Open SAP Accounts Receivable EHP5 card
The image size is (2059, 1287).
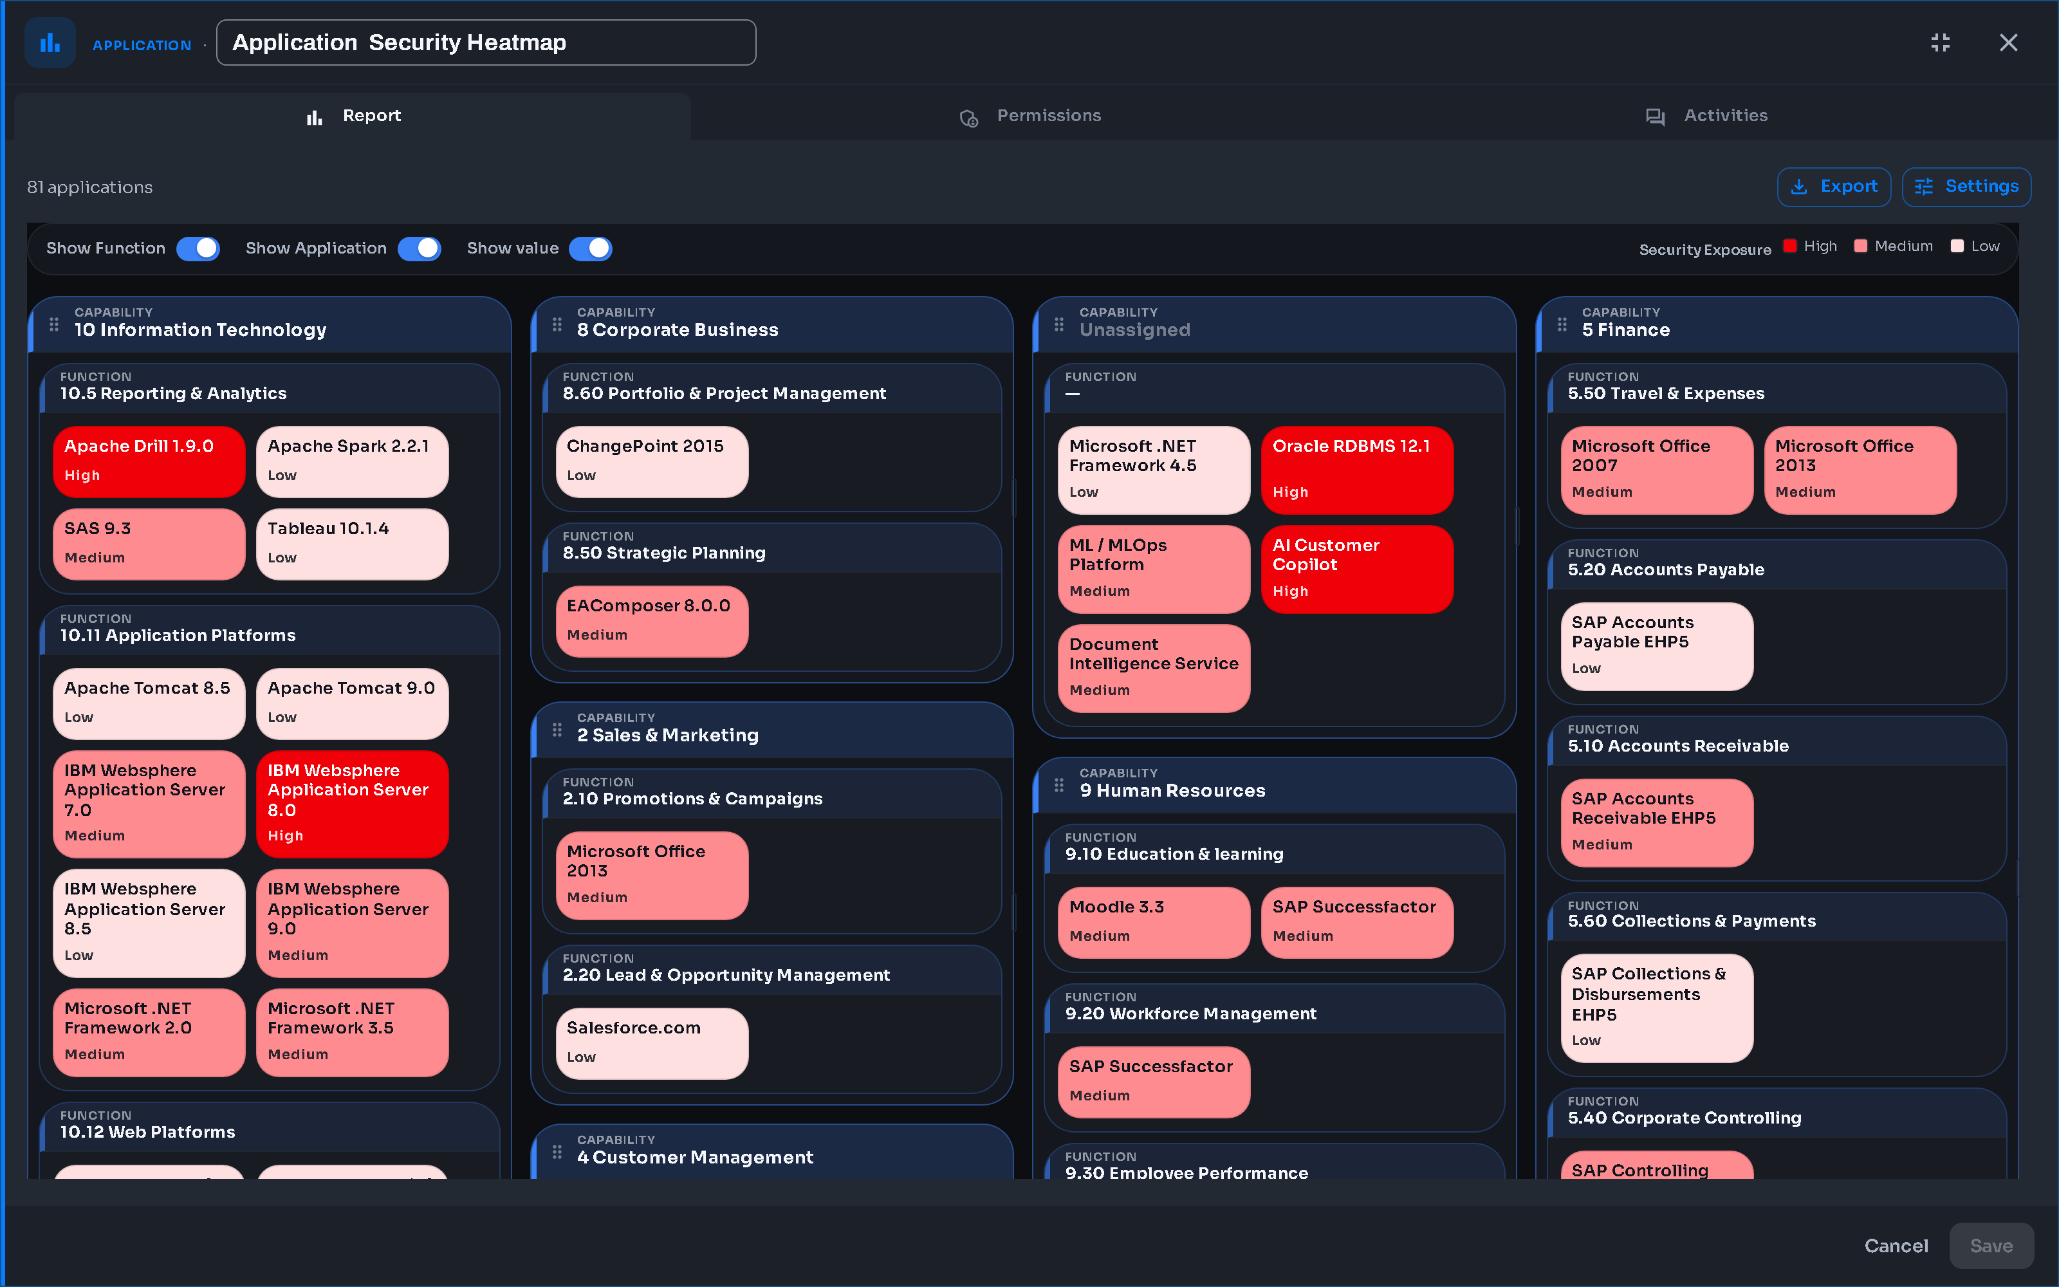1657,822
